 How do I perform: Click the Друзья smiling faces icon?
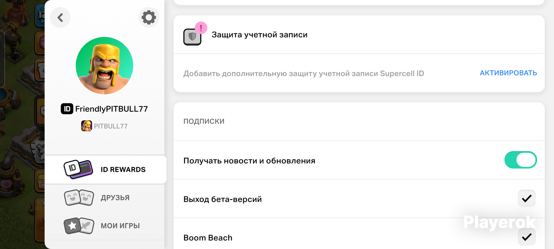[79, 198]
